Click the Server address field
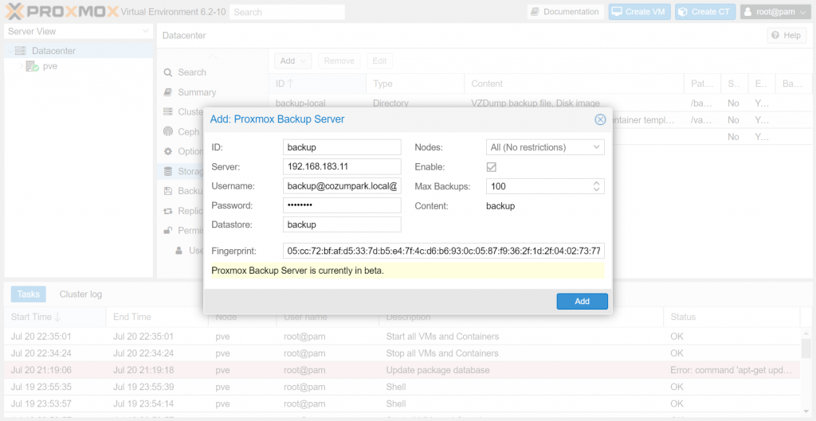Screen dimensions: 816x421 (x=343, y=167)
